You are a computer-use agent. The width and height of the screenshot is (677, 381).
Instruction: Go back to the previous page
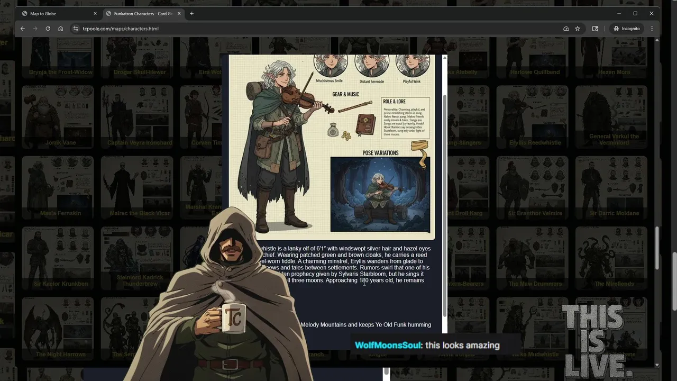click(22, 29)
